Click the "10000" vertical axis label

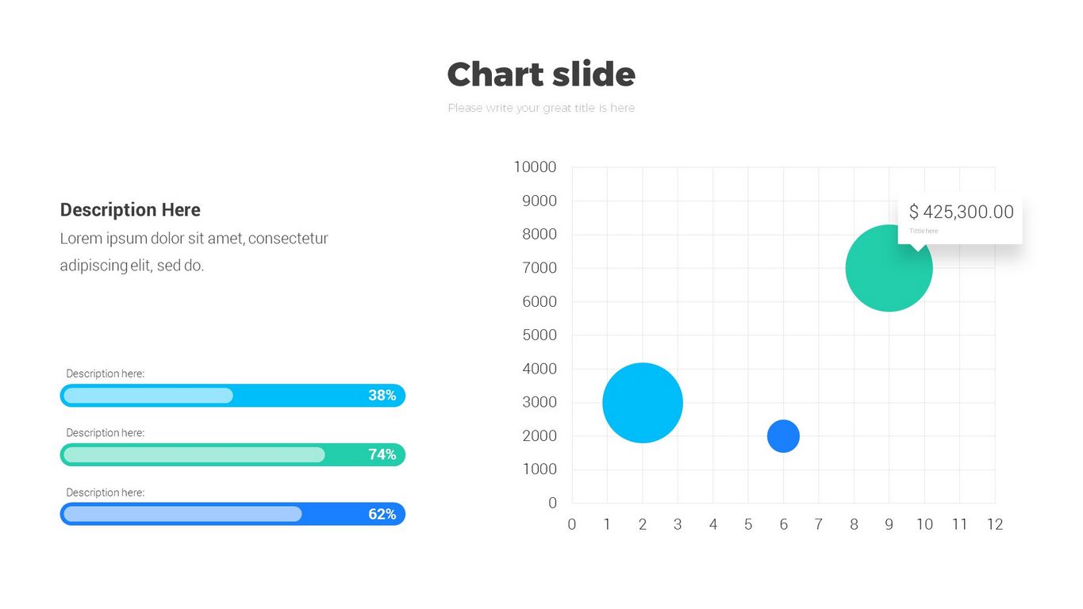[535, 167]
